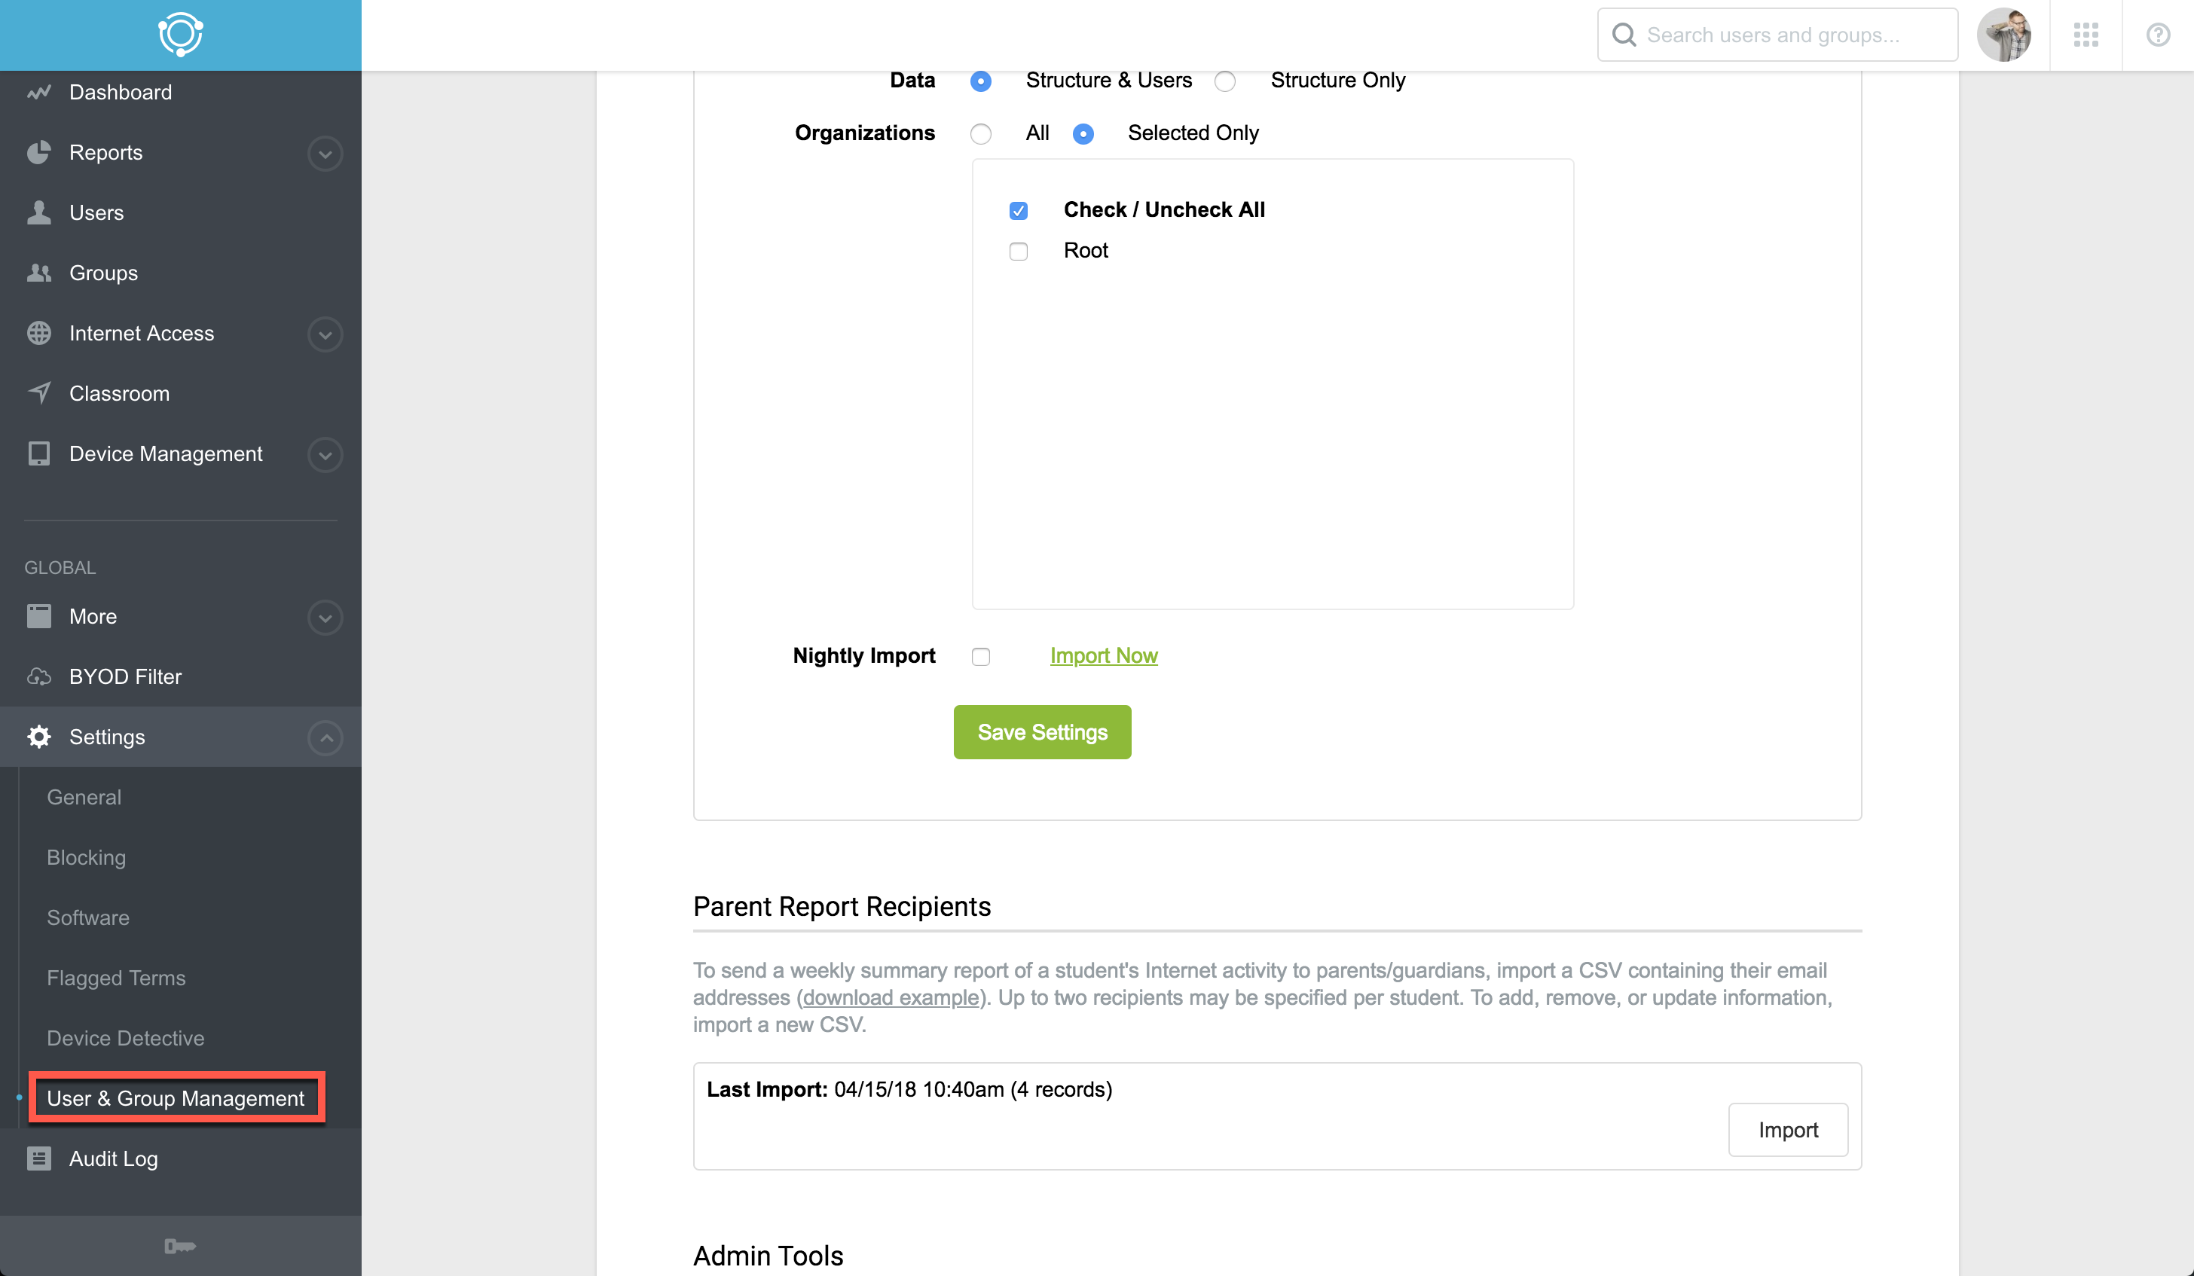Viewport: 2194px width, 1276px height.
Task: Open the Audit Log page
Action: (113, 1158)
